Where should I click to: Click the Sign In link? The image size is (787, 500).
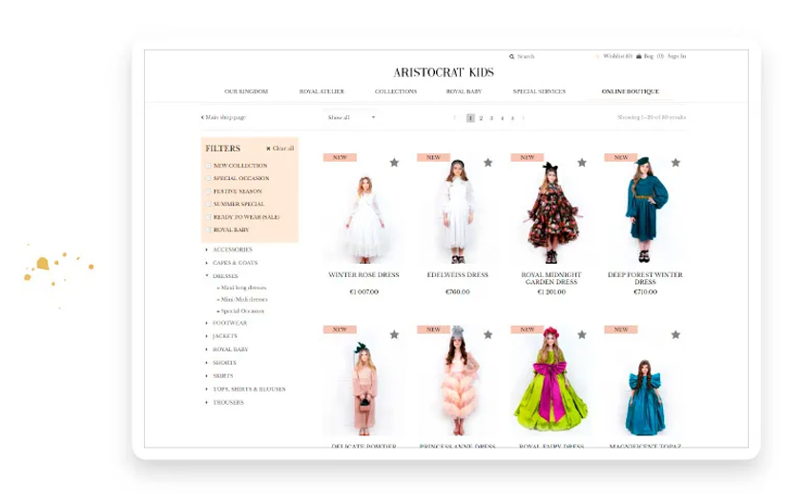tap(676, 56)
